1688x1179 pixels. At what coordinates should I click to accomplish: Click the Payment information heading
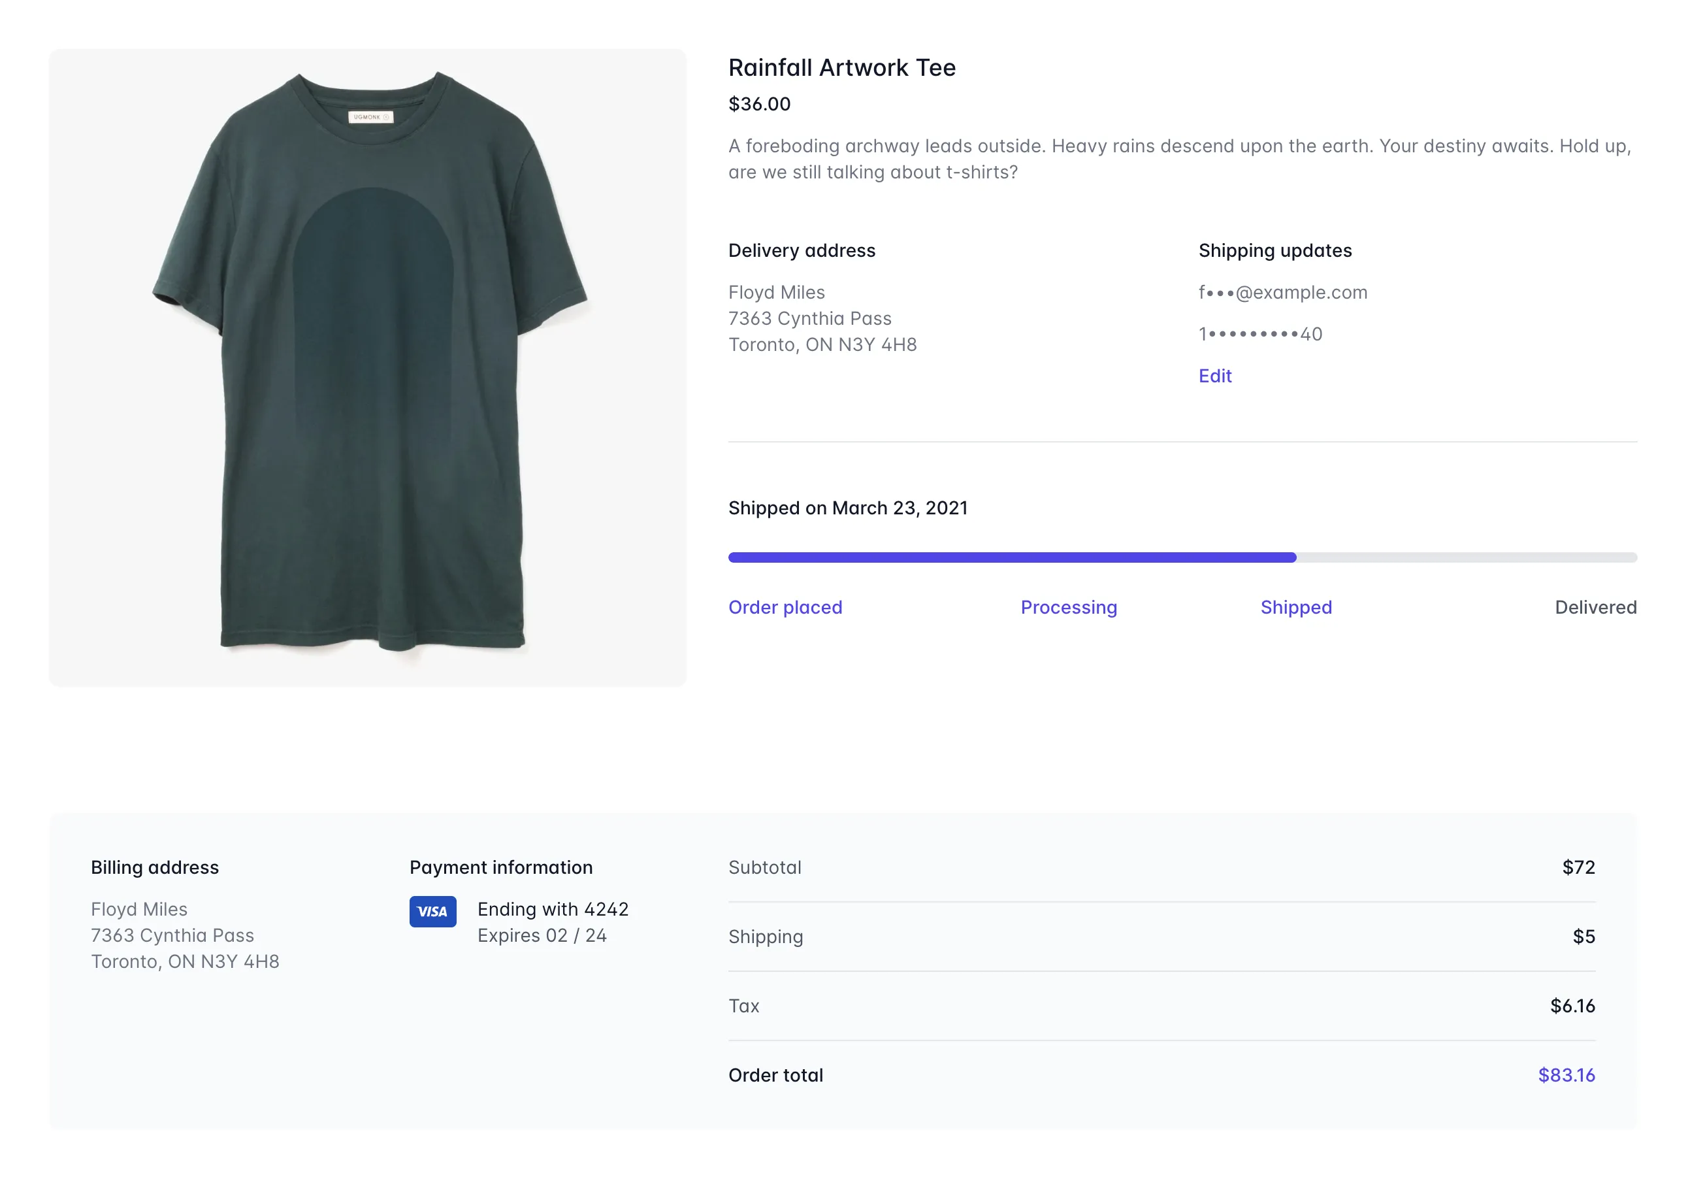(x=500, y=868)
